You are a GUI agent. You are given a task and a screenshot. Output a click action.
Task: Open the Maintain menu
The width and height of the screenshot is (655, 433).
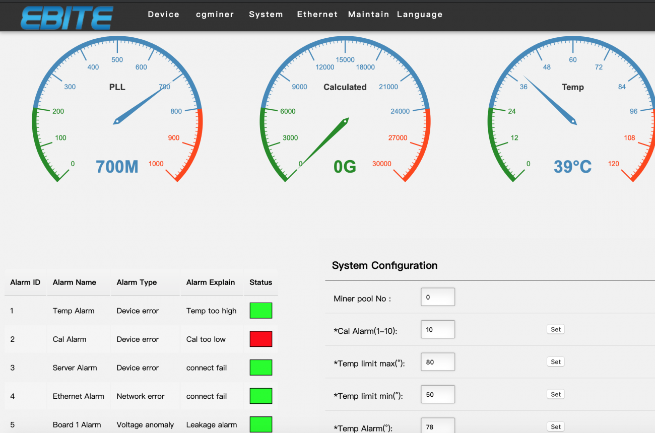(x=369, y=15)
